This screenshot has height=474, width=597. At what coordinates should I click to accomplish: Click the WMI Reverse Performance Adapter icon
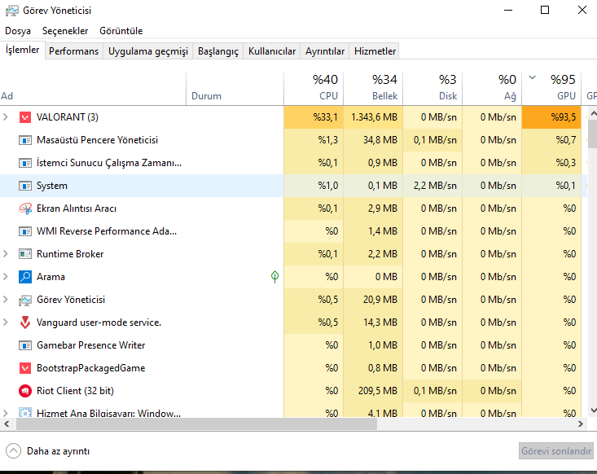(25, 231)
